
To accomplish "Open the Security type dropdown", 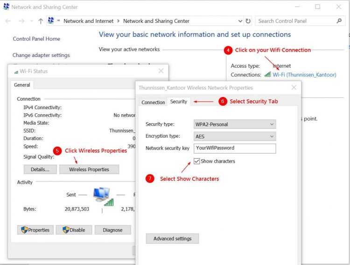I will click(235, 125).
